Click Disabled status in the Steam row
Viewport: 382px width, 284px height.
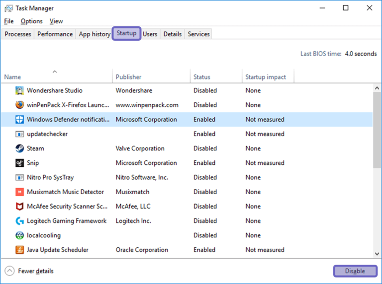pos(205,148)
